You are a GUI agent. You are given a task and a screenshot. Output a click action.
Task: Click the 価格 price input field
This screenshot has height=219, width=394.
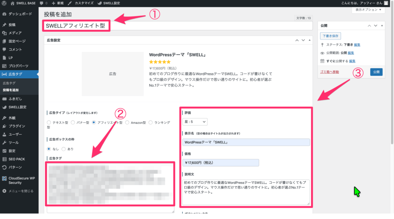coord(220,163)
